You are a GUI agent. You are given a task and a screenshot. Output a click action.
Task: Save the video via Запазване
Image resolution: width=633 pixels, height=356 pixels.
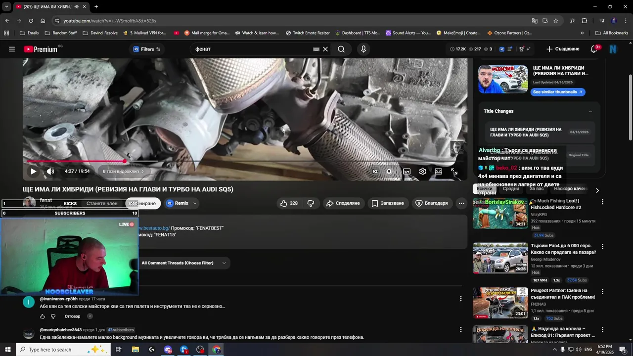(388, 203)
